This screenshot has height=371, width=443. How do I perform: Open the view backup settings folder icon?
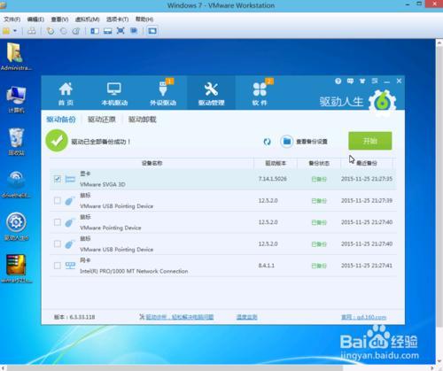[286, 142]
